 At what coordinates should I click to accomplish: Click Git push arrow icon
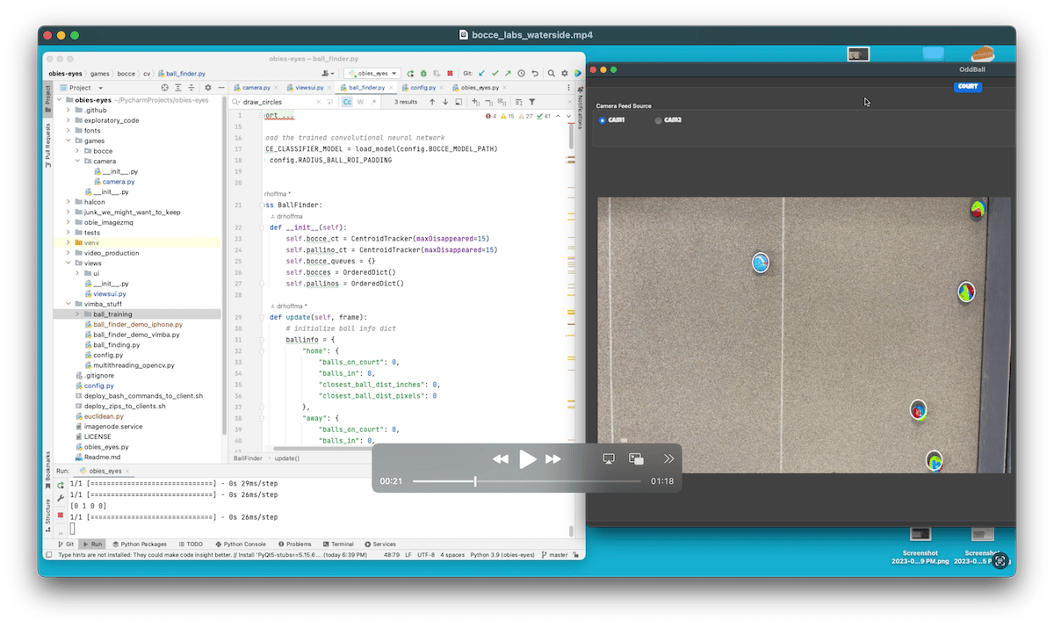tap(508, 74)
